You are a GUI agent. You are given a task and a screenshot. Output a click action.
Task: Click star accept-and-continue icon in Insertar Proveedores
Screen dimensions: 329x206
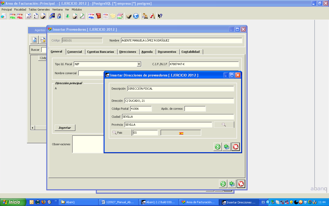click(x=232, y=184)
